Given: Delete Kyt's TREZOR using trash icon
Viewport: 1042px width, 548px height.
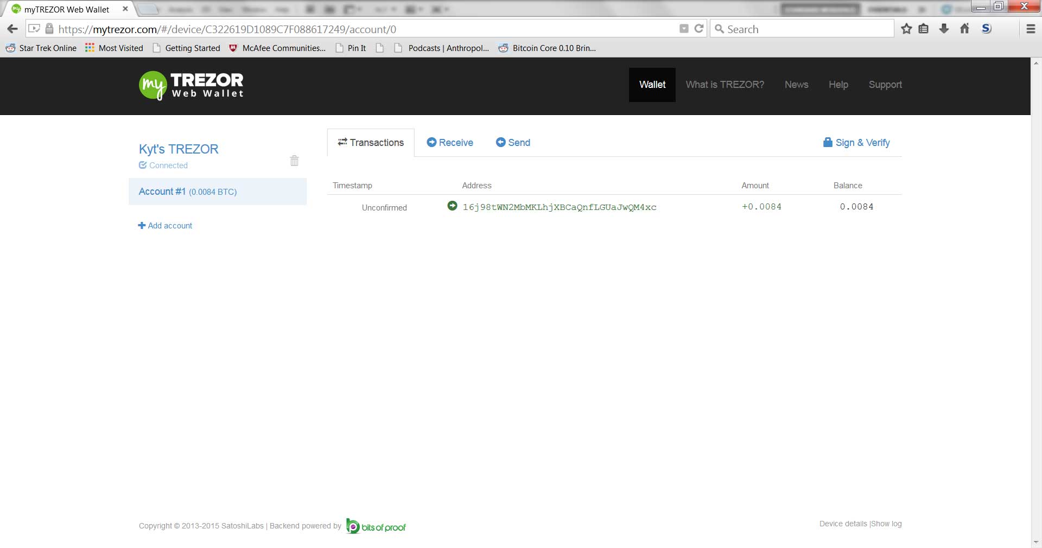Looking at the screenshot, I should [294, 161].
